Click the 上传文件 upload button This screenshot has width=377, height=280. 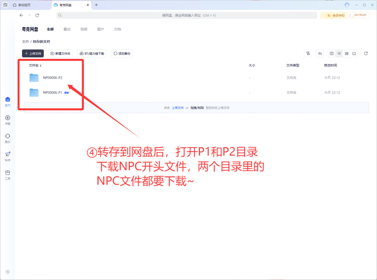33,53
